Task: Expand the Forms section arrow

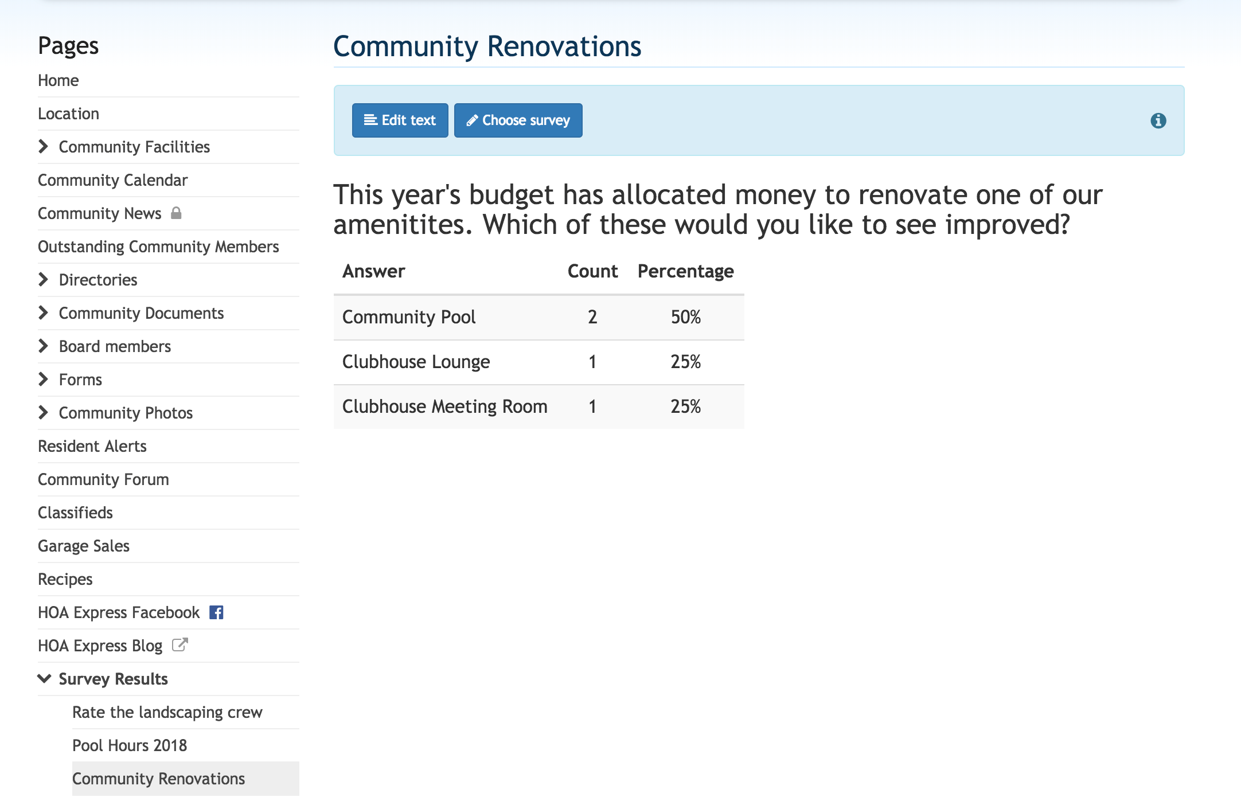Action: [44, 380]
